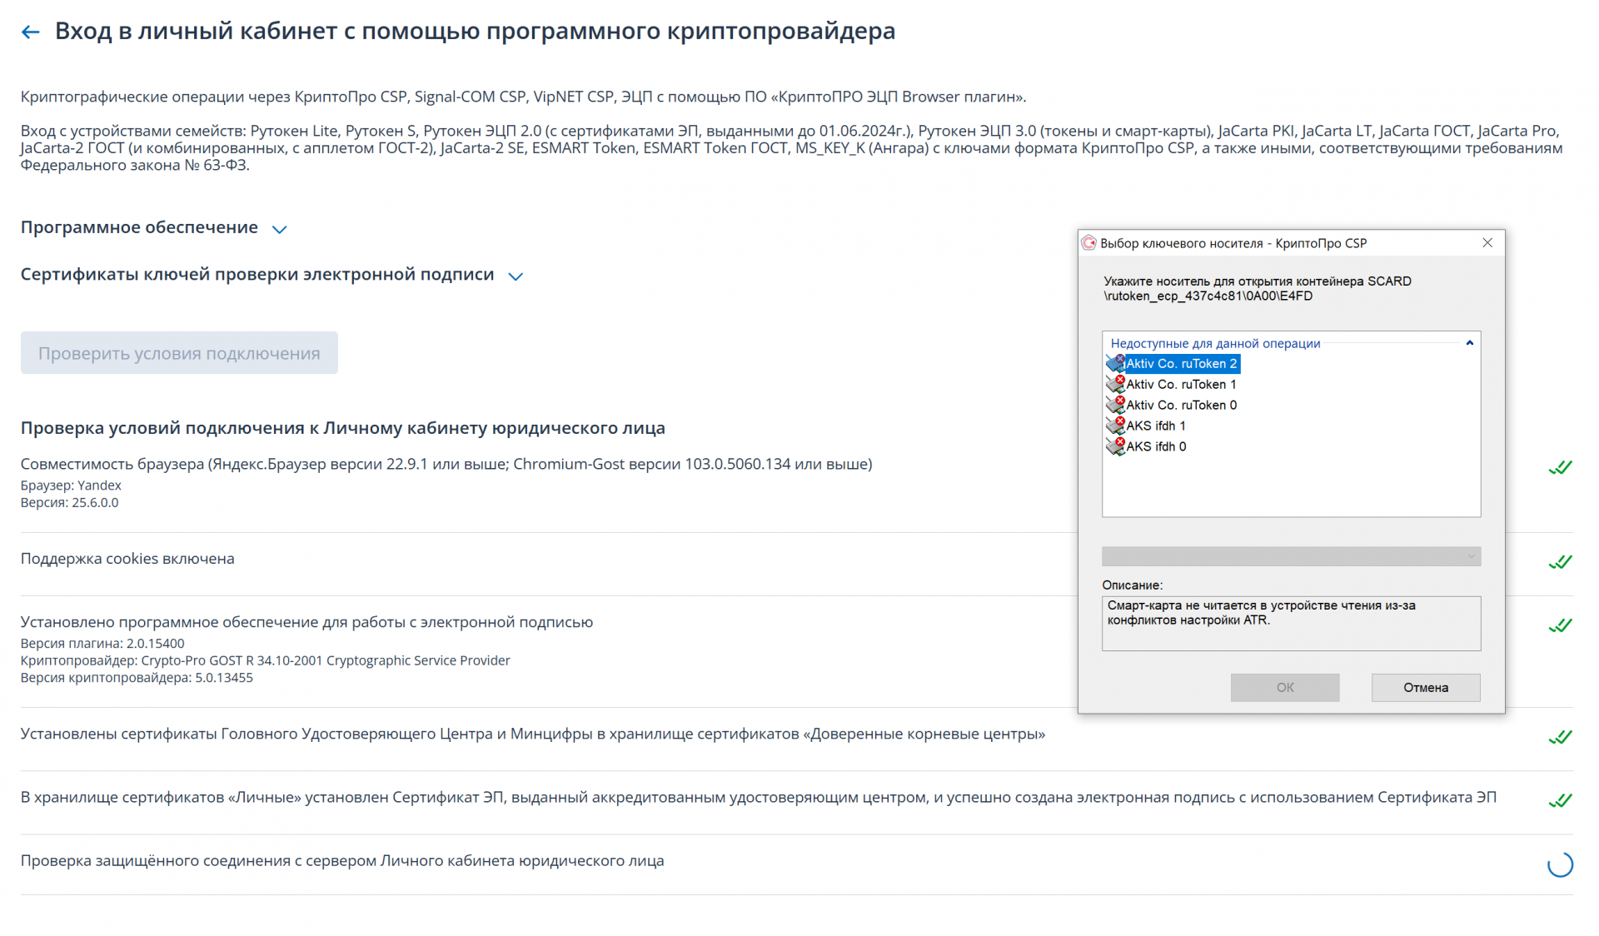This screenshot has width=1599, height=936.
Task: Select AKS ifdh 0 reader
Action: (1156, 446)
